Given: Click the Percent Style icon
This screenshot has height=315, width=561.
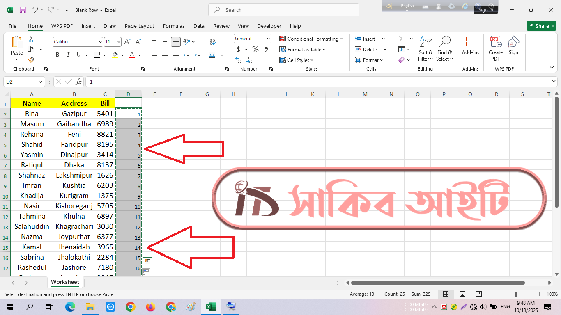Looking at the screenshot, I should [x=255, y=50].
